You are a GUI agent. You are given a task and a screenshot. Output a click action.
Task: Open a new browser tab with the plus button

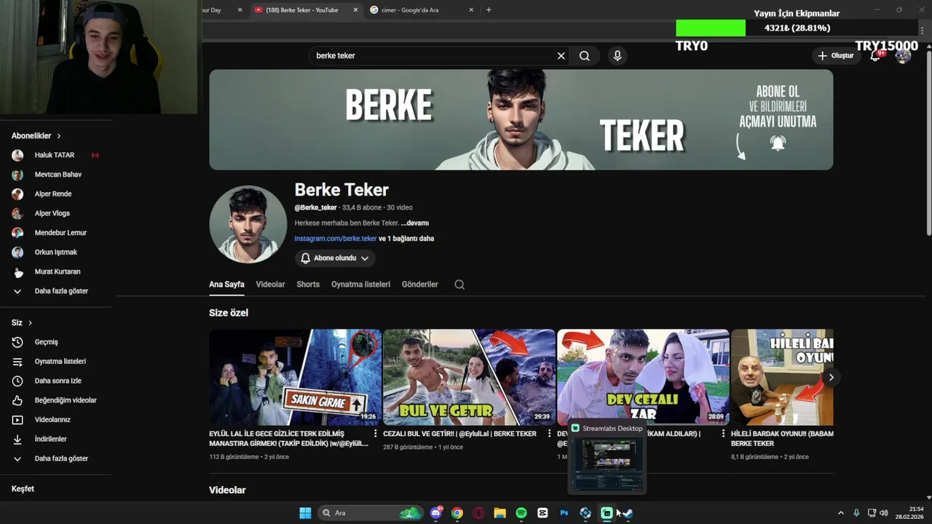click(x=489, y=10)
